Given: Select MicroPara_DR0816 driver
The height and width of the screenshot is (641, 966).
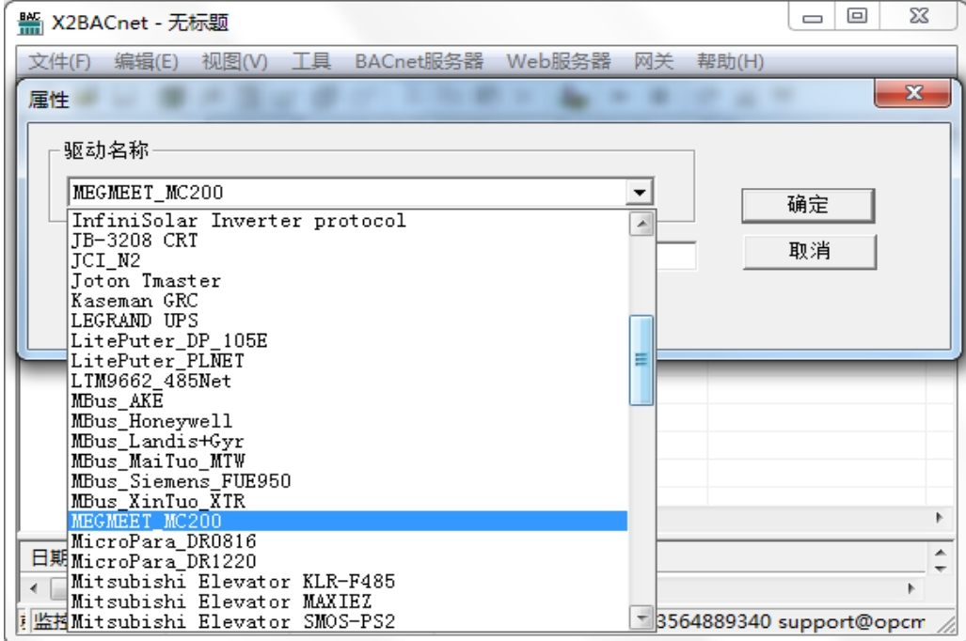Looking at the screenshot, I should (x=348, y=541).
